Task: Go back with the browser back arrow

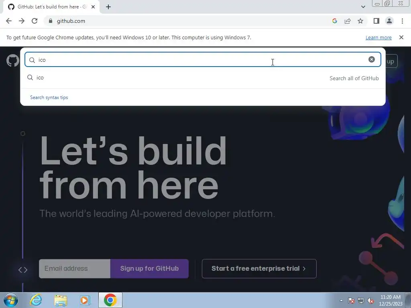Action: [x=9, y=21]
